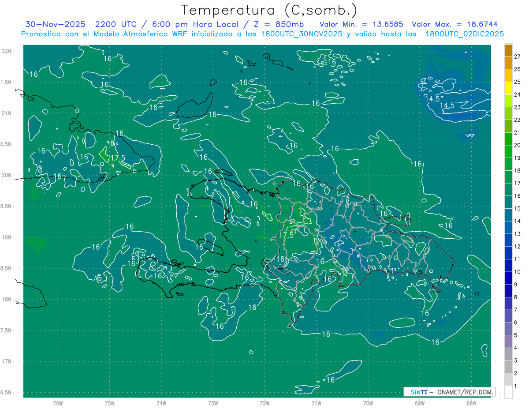Click the 7.5N latitude axis label

point(7,330)
